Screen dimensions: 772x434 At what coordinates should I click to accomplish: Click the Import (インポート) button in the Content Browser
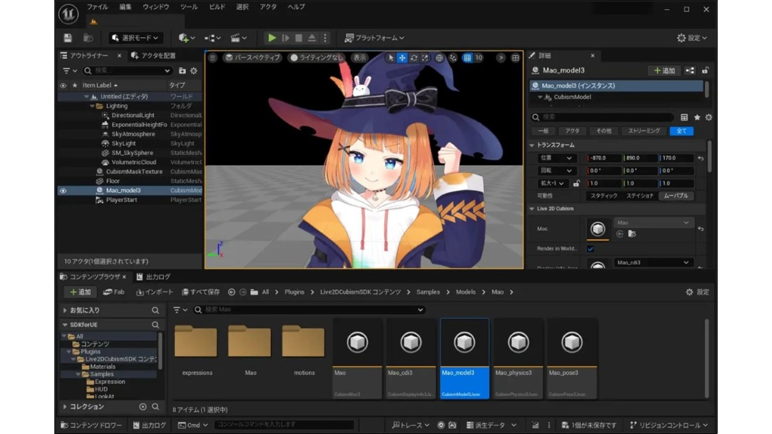pyautogui.click(x=154, y=292)
